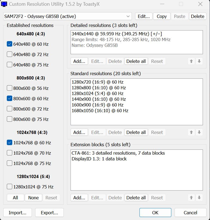Select 3440x1440 @ 59.959 Hz detailed resolution
The width and height of the screenshot is (210, 220).
(117, 34)
